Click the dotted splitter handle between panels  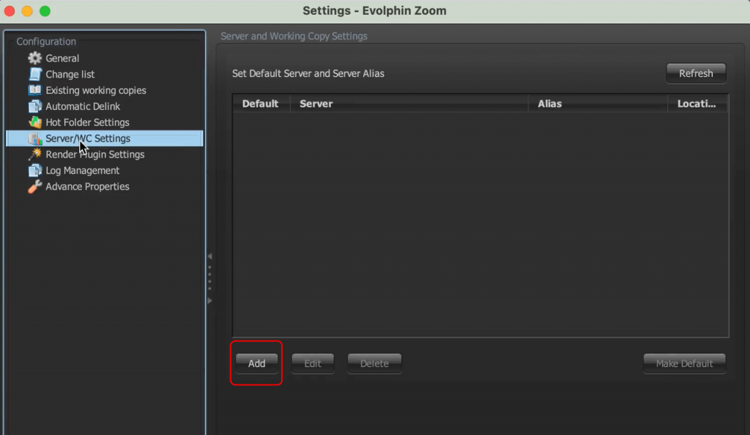210,276
